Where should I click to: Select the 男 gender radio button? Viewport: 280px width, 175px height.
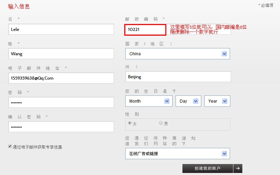[x=161, y=123]
